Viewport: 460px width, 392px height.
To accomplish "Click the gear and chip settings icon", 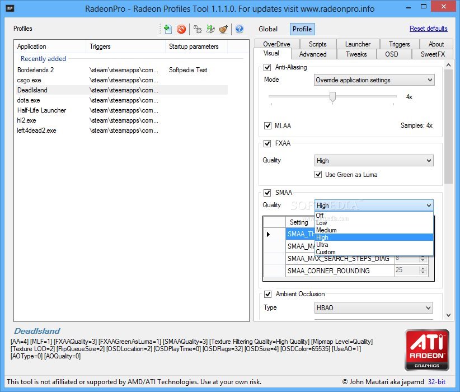I will [198, 29].
